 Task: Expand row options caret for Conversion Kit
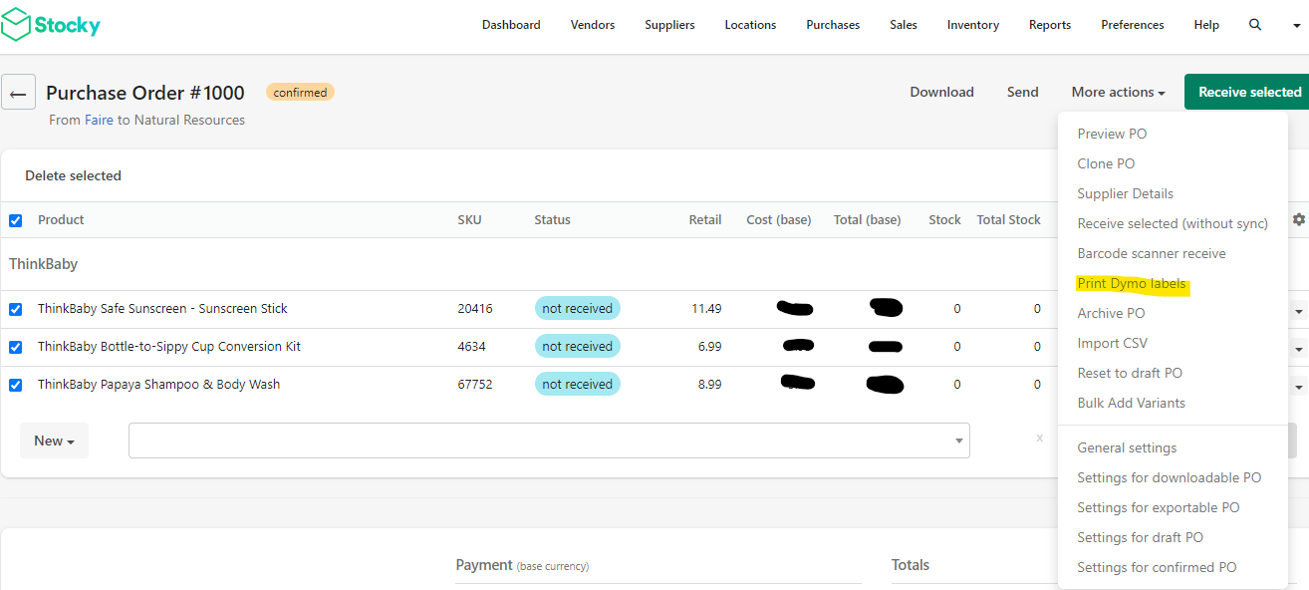click(x=1299, y=350)
